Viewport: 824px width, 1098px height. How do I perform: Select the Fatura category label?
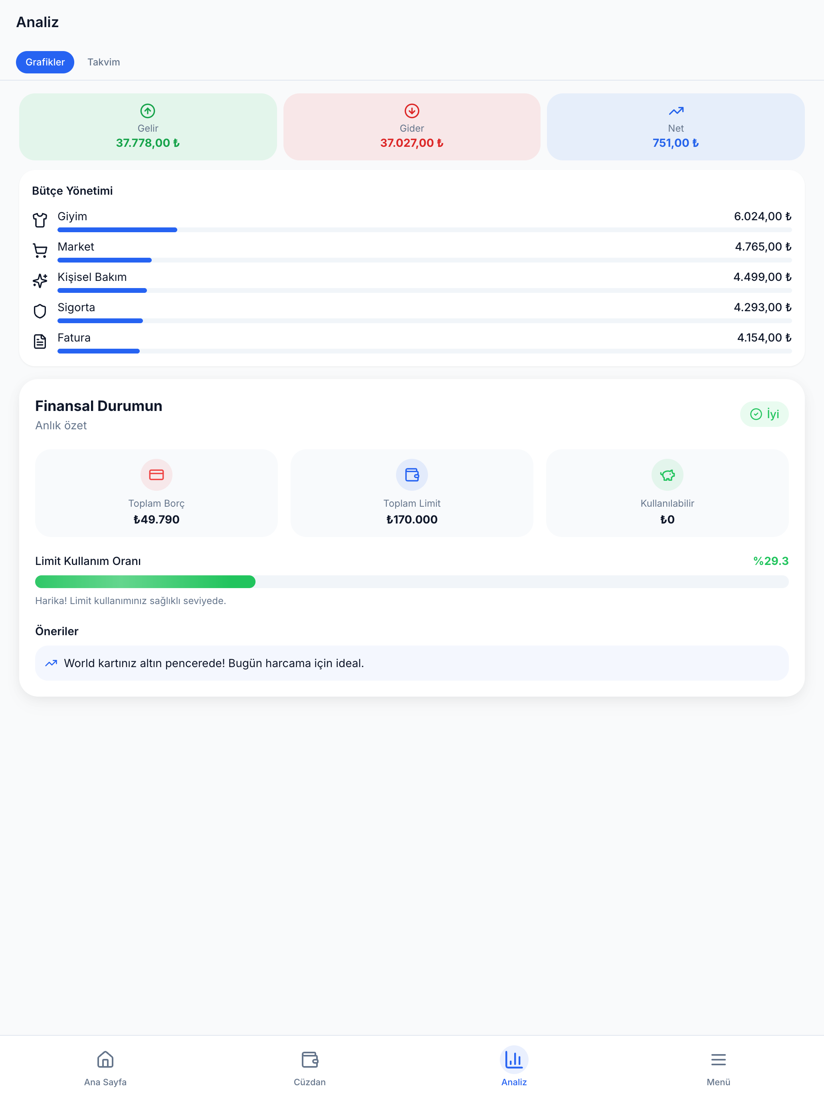(x=74, y=338)
